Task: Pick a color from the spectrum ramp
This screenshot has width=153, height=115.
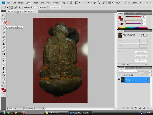Action: click(x=133, y=28)
